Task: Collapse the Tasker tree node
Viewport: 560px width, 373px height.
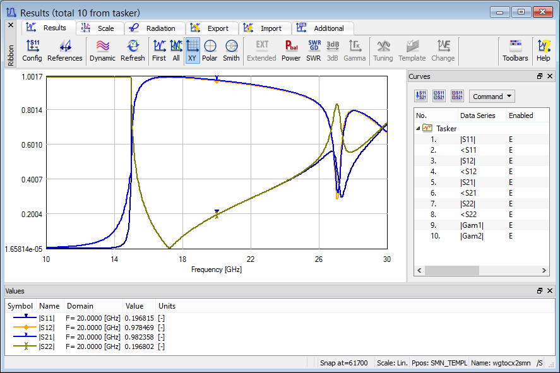Action: 418,128
